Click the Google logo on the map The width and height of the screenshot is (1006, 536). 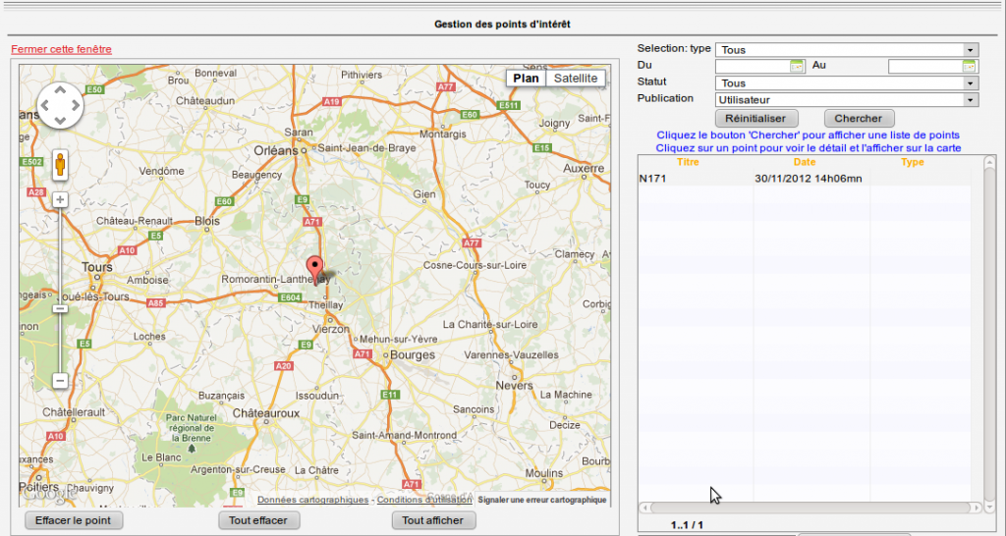[49, 493]
